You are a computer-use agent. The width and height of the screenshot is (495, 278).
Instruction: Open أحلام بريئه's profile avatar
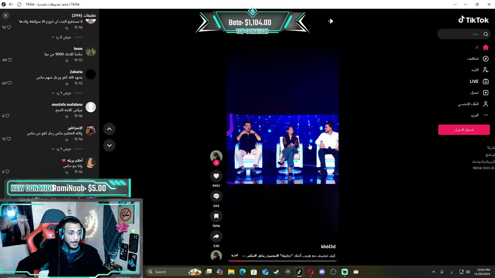91,163
